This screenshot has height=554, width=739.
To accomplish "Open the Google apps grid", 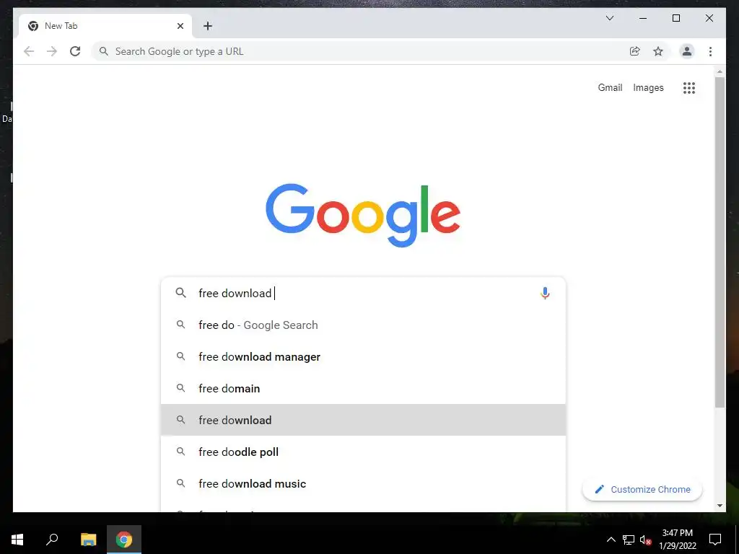I will [x=689, y=87].
